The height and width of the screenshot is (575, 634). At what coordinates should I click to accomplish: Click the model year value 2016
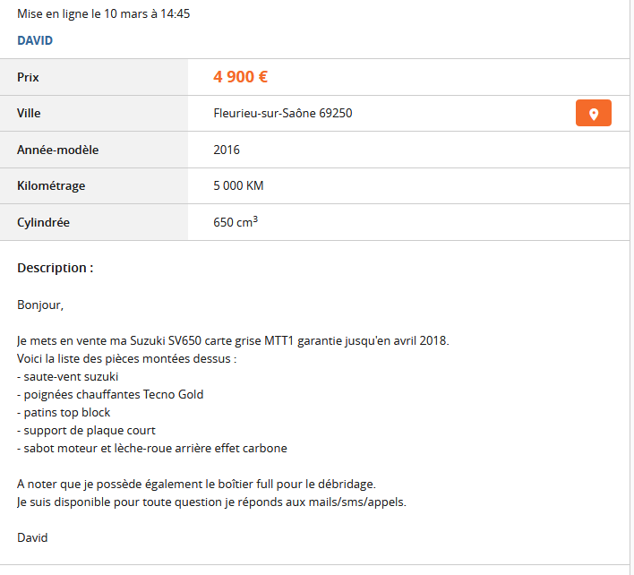point(227,150)
